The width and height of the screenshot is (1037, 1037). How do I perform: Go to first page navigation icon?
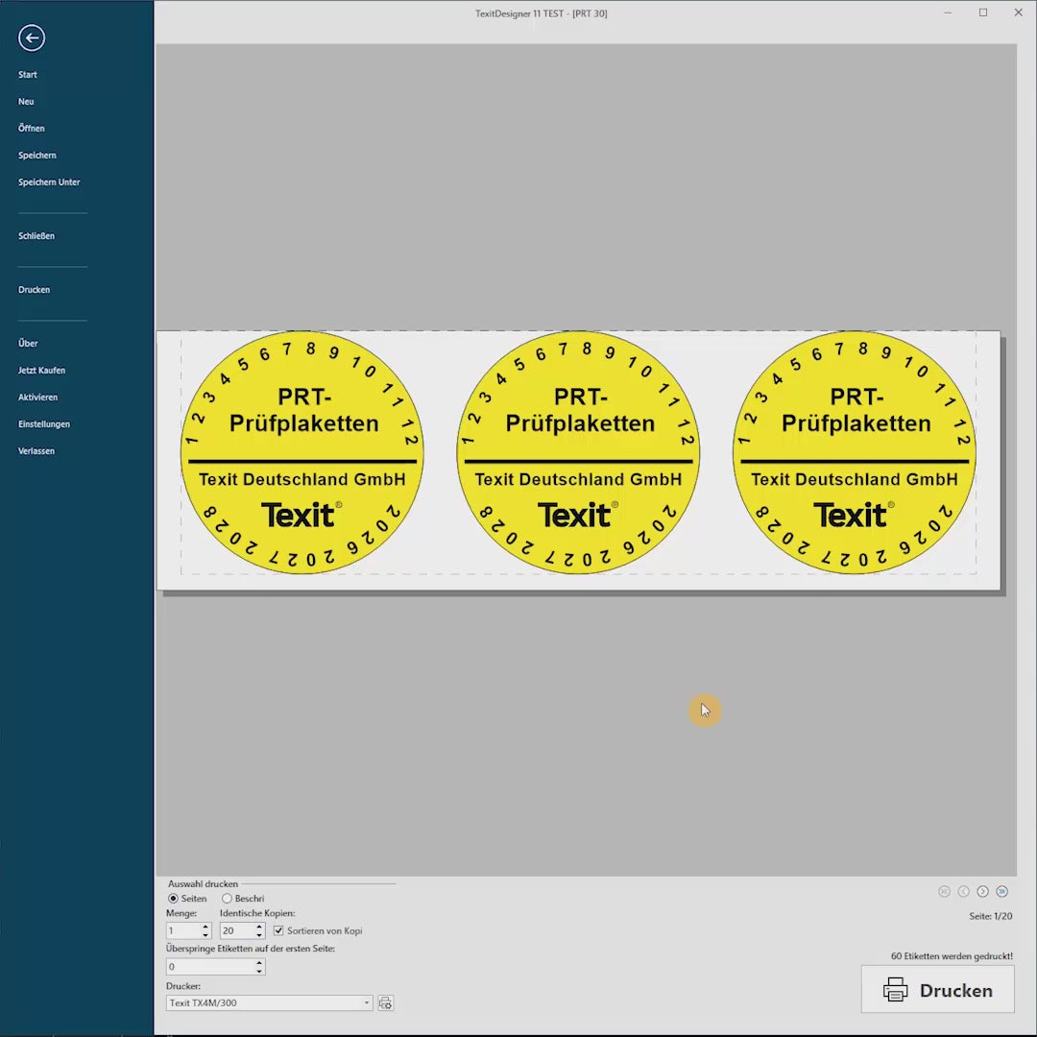[x=944, y=891]
